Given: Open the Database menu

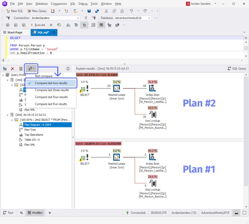Looking at the screenshot, I should click(41, 4).
